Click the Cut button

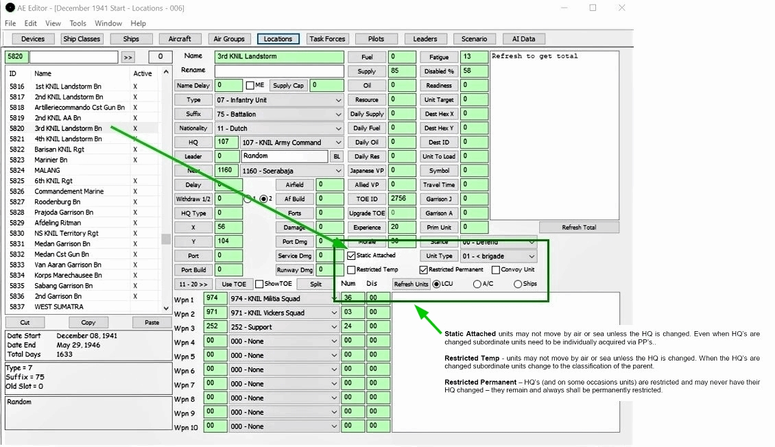pyautogui.click(x=25, y=322)
